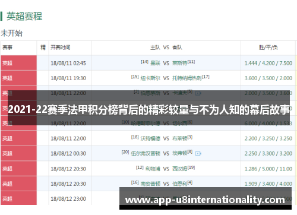297x215 pixels.
Task: Click ranking [19] beside 西汉姆
Action: tap(191, 167)
